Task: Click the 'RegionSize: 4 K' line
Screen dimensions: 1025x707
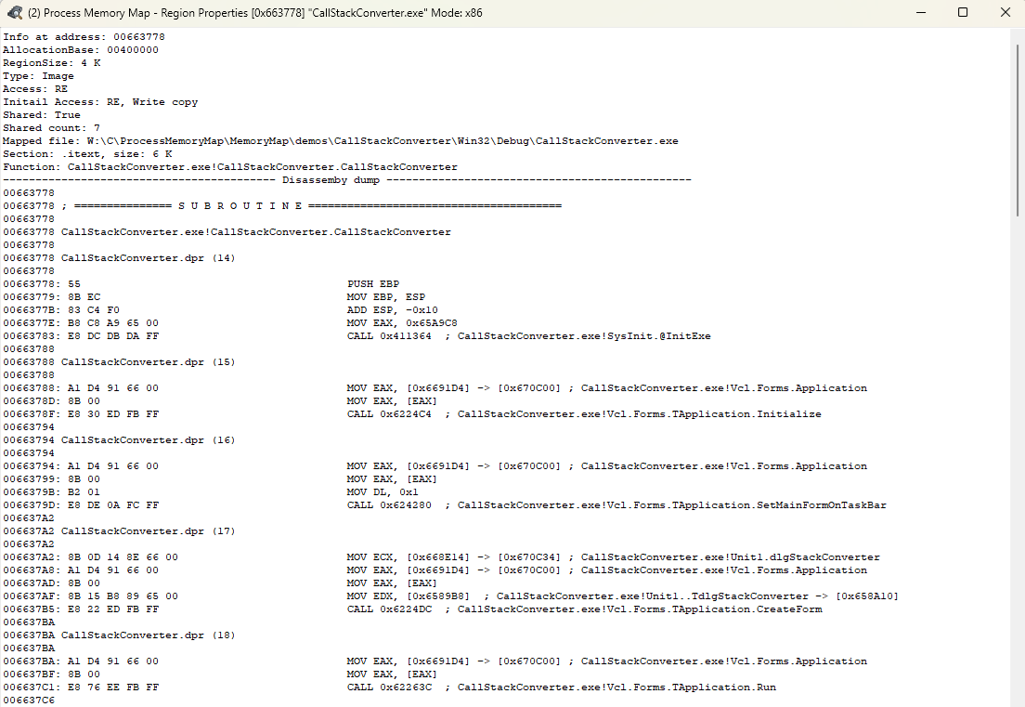Action: (52, 63)
